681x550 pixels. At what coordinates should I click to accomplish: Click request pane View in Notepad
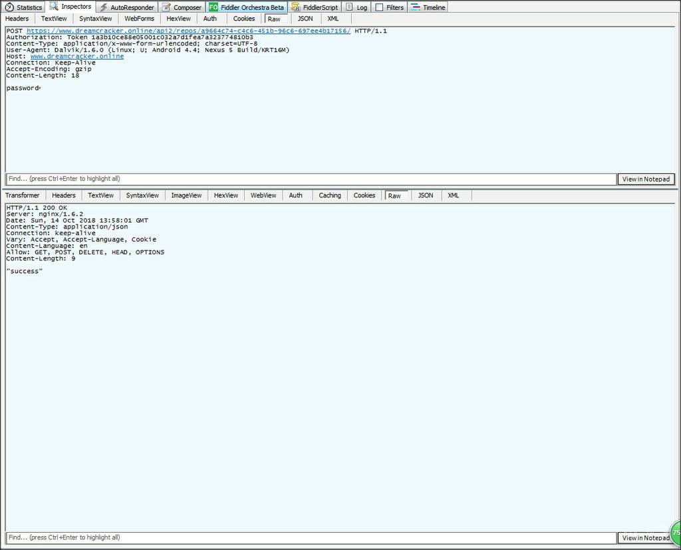tap(646, 179)
